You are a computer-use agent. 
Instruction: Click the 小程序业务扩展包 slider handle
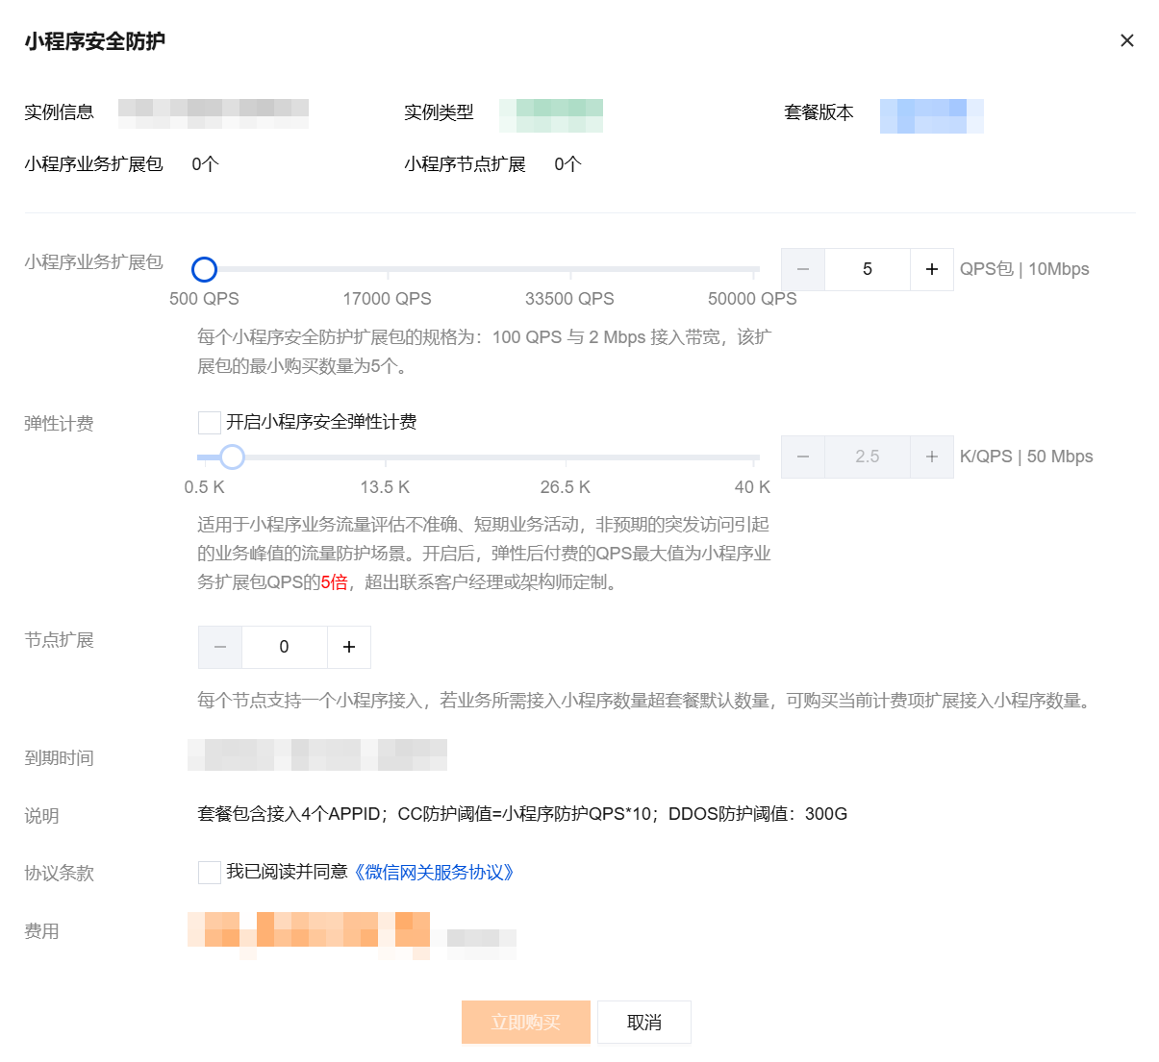(x=204, y=269)
